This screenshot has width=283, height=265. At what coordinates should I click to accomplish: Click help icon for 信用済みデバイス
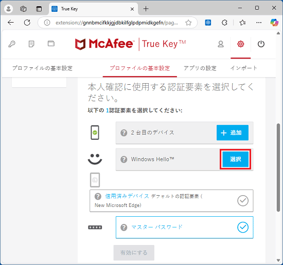pyautogui.click(x=98, y=196)
